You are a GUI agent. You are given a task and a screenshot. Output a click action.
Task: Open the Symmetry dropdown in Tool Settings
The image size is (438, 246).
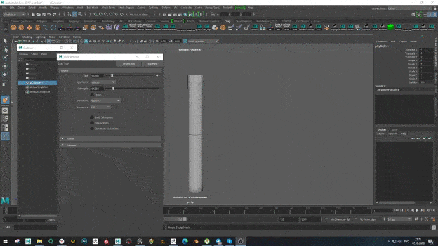pos(100,107)
